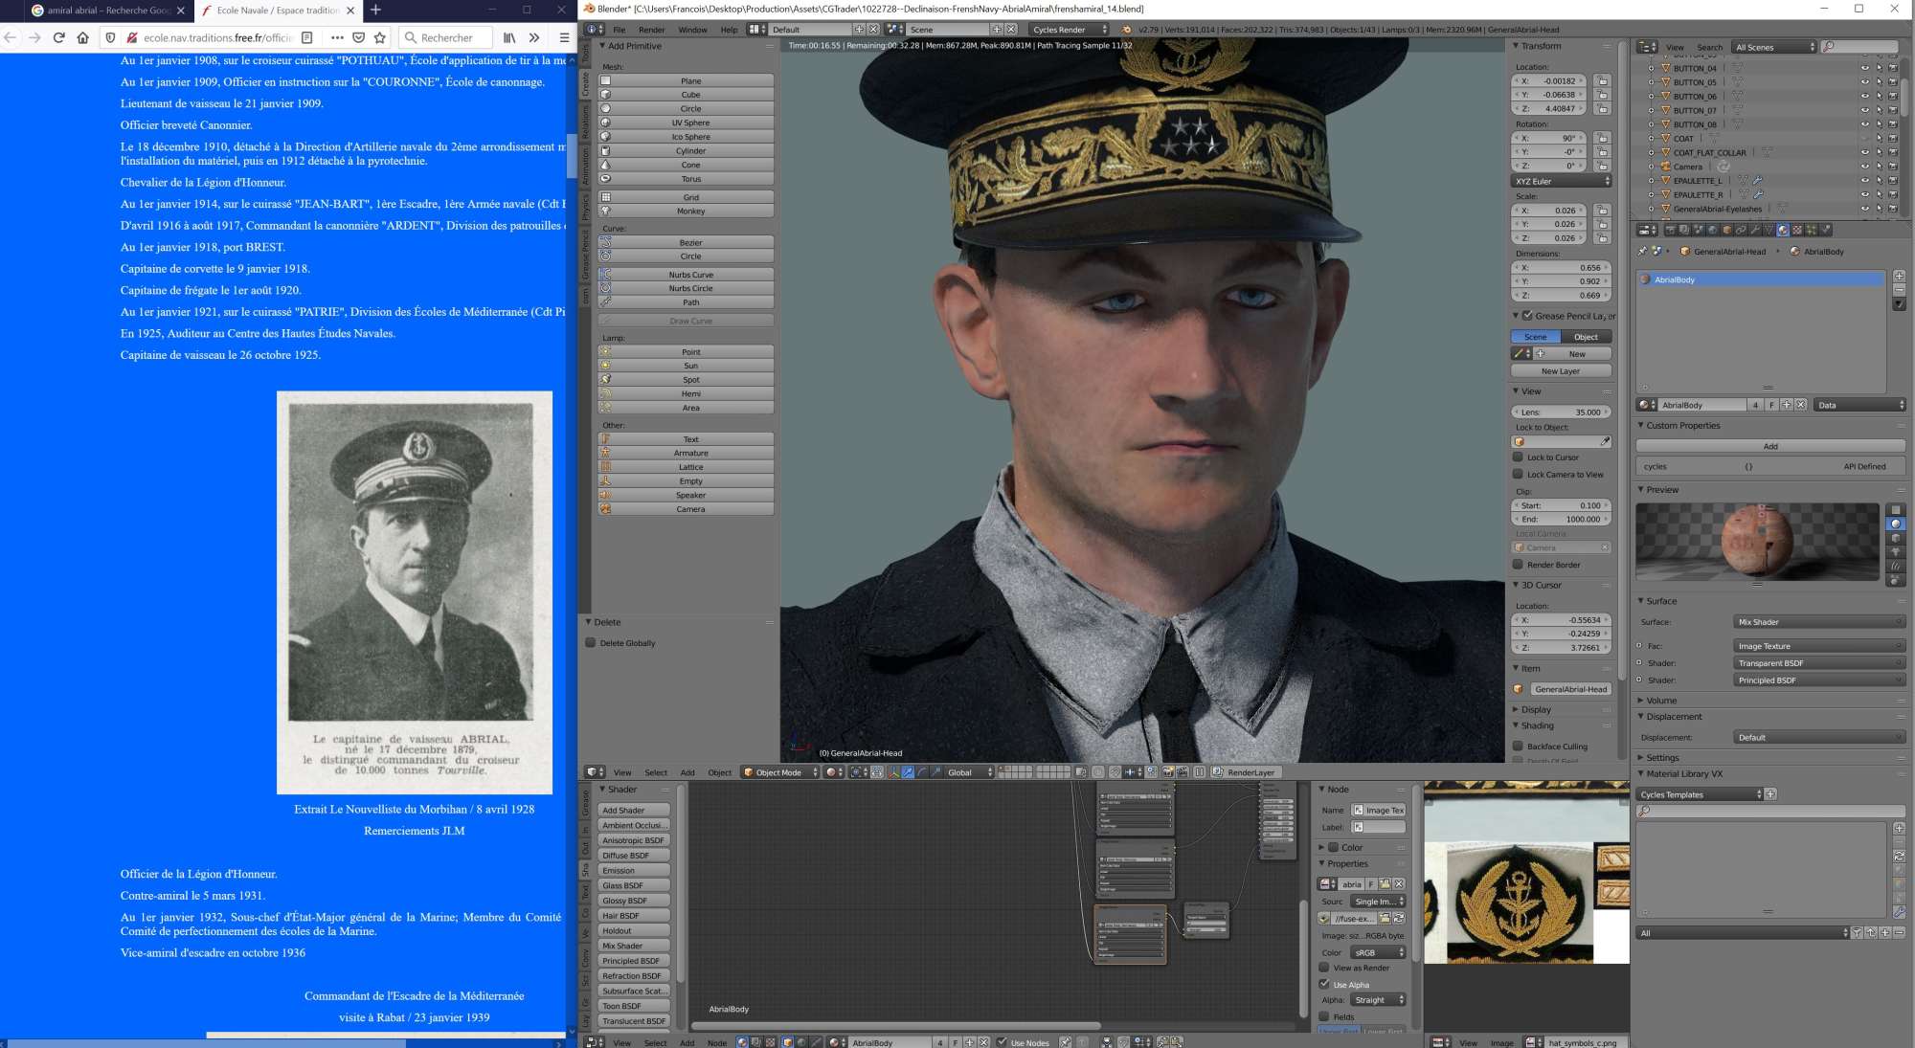Toggle Lock Camera to View checkbox

1518,474
